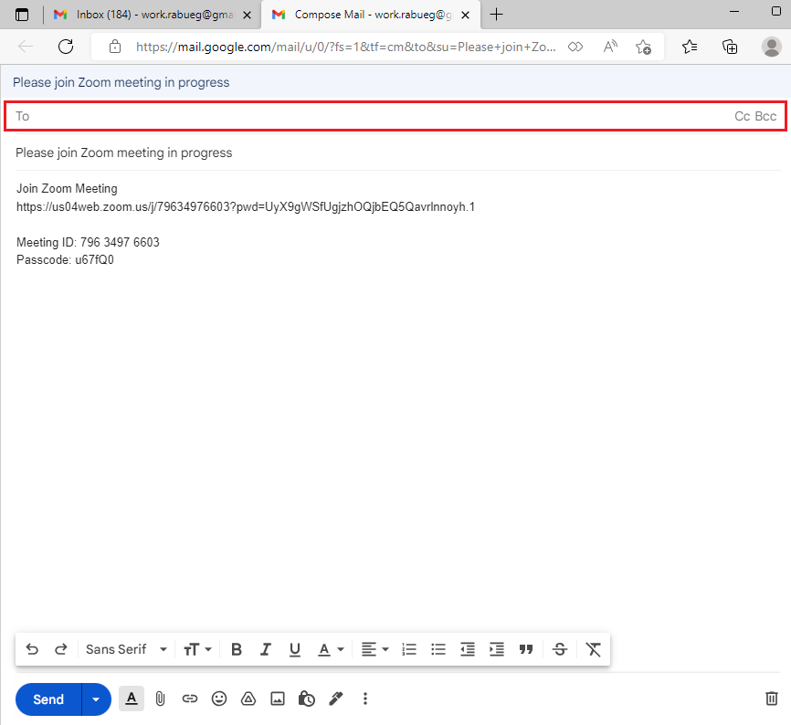The width and height of the screenshot is (791, 725).
Task: Open the More options three-dot menu
Action: pyautogui.click(x=365, y=699)
